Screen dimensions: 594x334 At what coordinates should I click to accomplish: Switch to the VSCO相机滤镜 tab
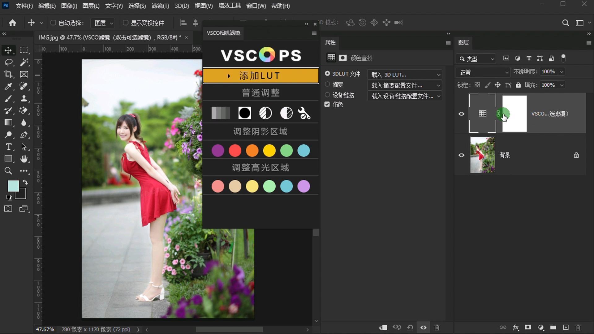[223, 33]
